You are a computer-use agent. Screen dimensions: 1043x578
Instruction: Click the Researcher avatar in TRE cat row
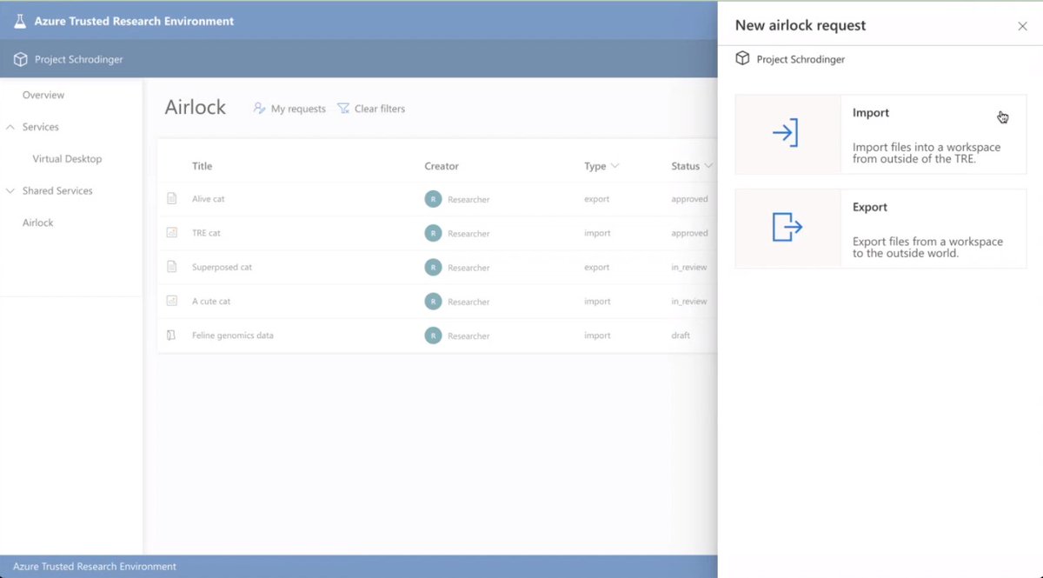click(433, 233)
